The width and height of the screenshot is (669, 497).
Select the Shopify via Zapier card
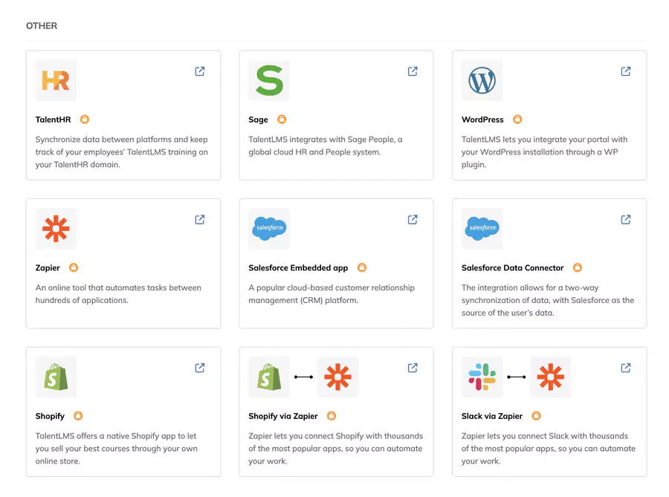coord(336,412)
